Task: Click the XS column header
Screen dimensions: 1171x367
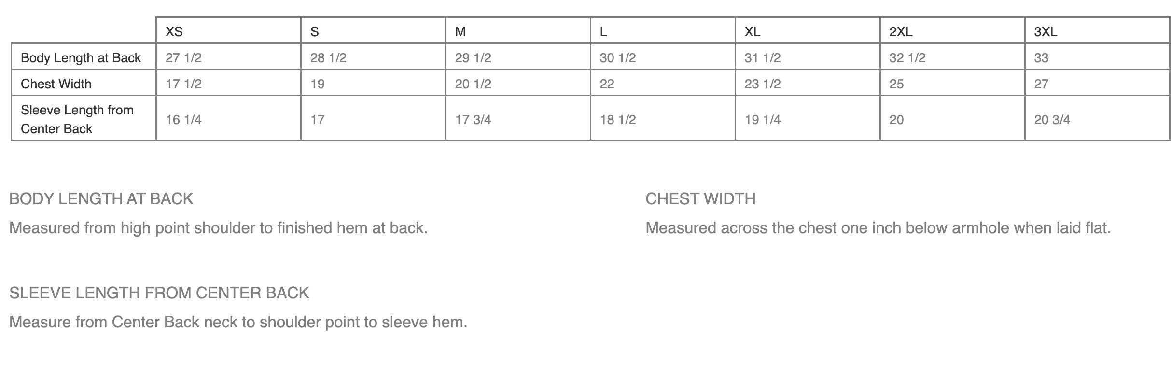Action: point(174,32)
